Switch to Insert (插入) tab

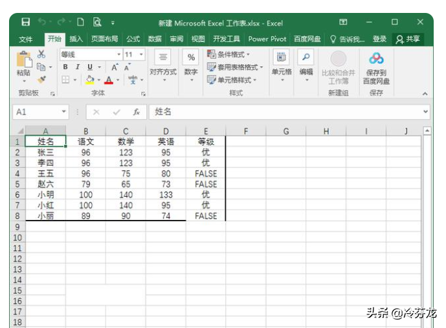76,39
